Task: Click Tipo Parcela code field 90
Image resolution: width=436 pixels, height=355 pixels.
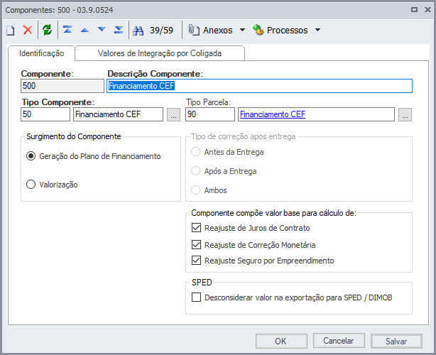Action: point(210,114)
